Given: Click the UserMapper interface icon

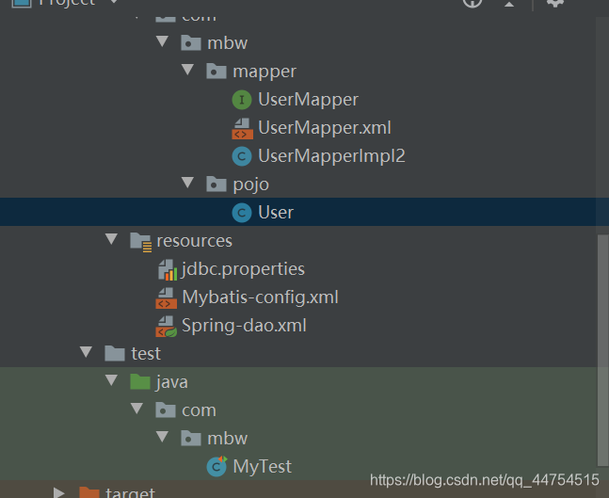Looking at the screenshot, I should (242, 100).
